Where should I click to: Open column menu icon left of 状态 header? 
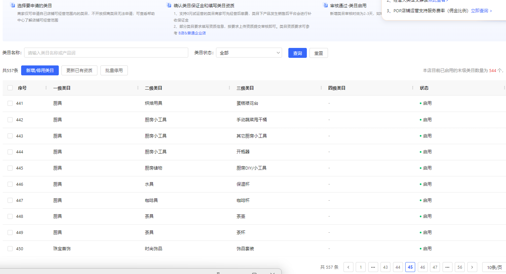point(413,88)
